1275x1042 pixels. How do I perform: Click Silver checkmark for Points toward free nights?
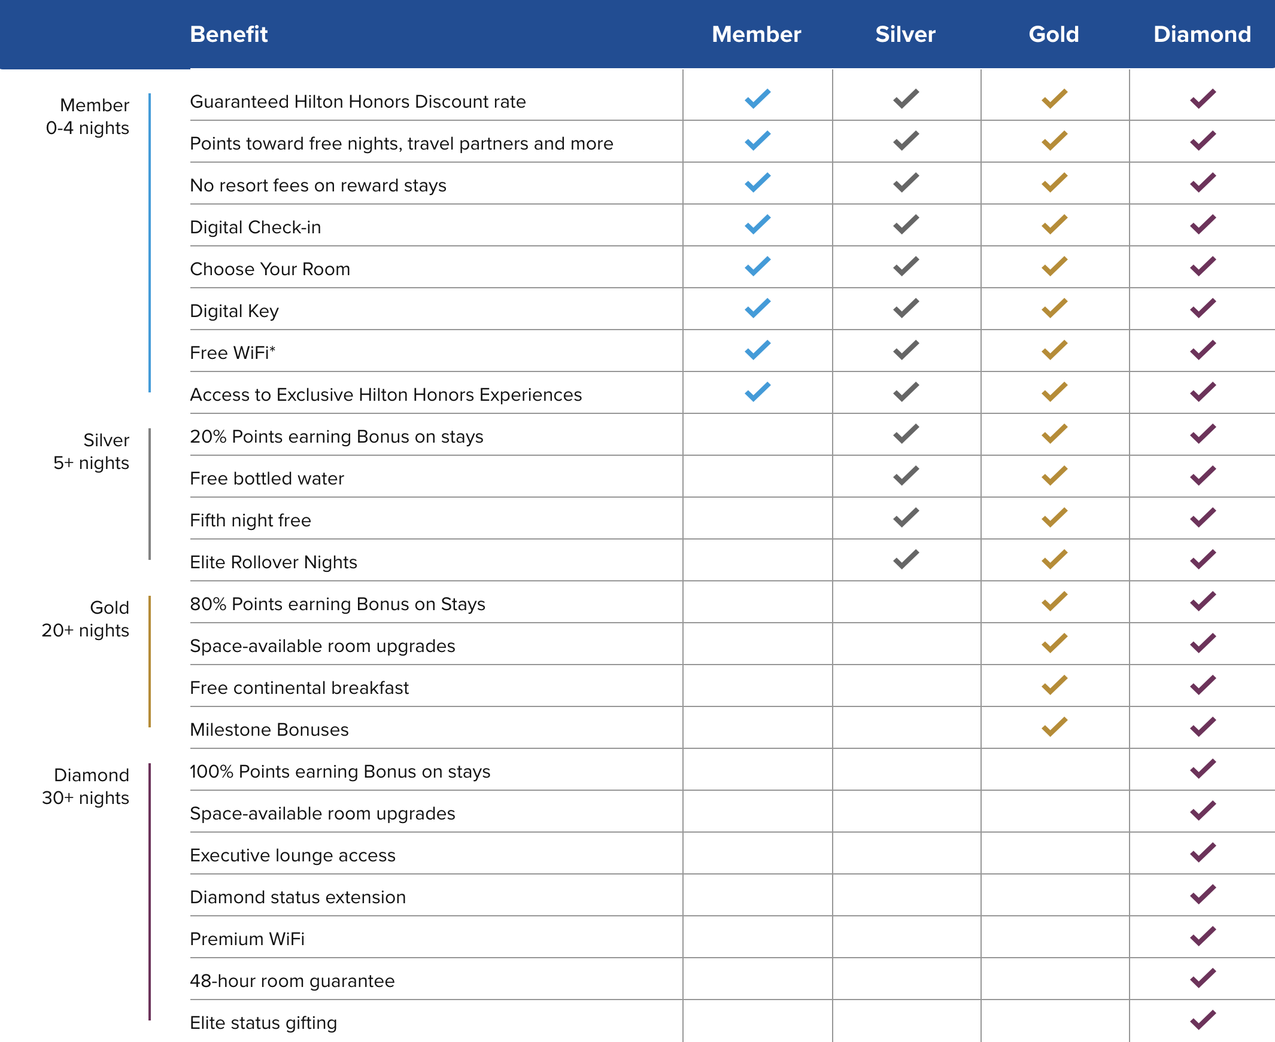tap(906, 141)
